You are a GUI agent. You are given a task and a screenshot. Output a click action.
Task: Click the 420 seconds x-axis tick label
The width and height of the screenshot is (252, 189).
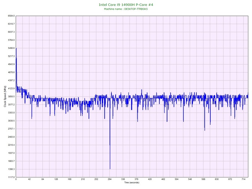[x=150, y=179]
